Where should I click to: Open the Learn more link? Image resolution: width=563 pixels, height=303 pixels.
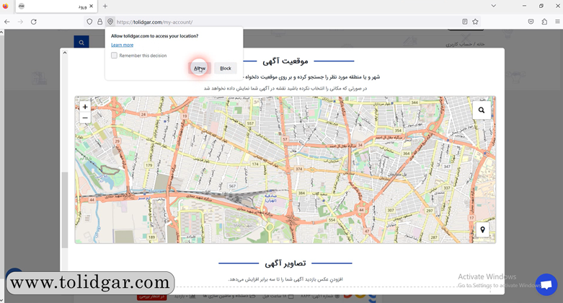[122, 45]
